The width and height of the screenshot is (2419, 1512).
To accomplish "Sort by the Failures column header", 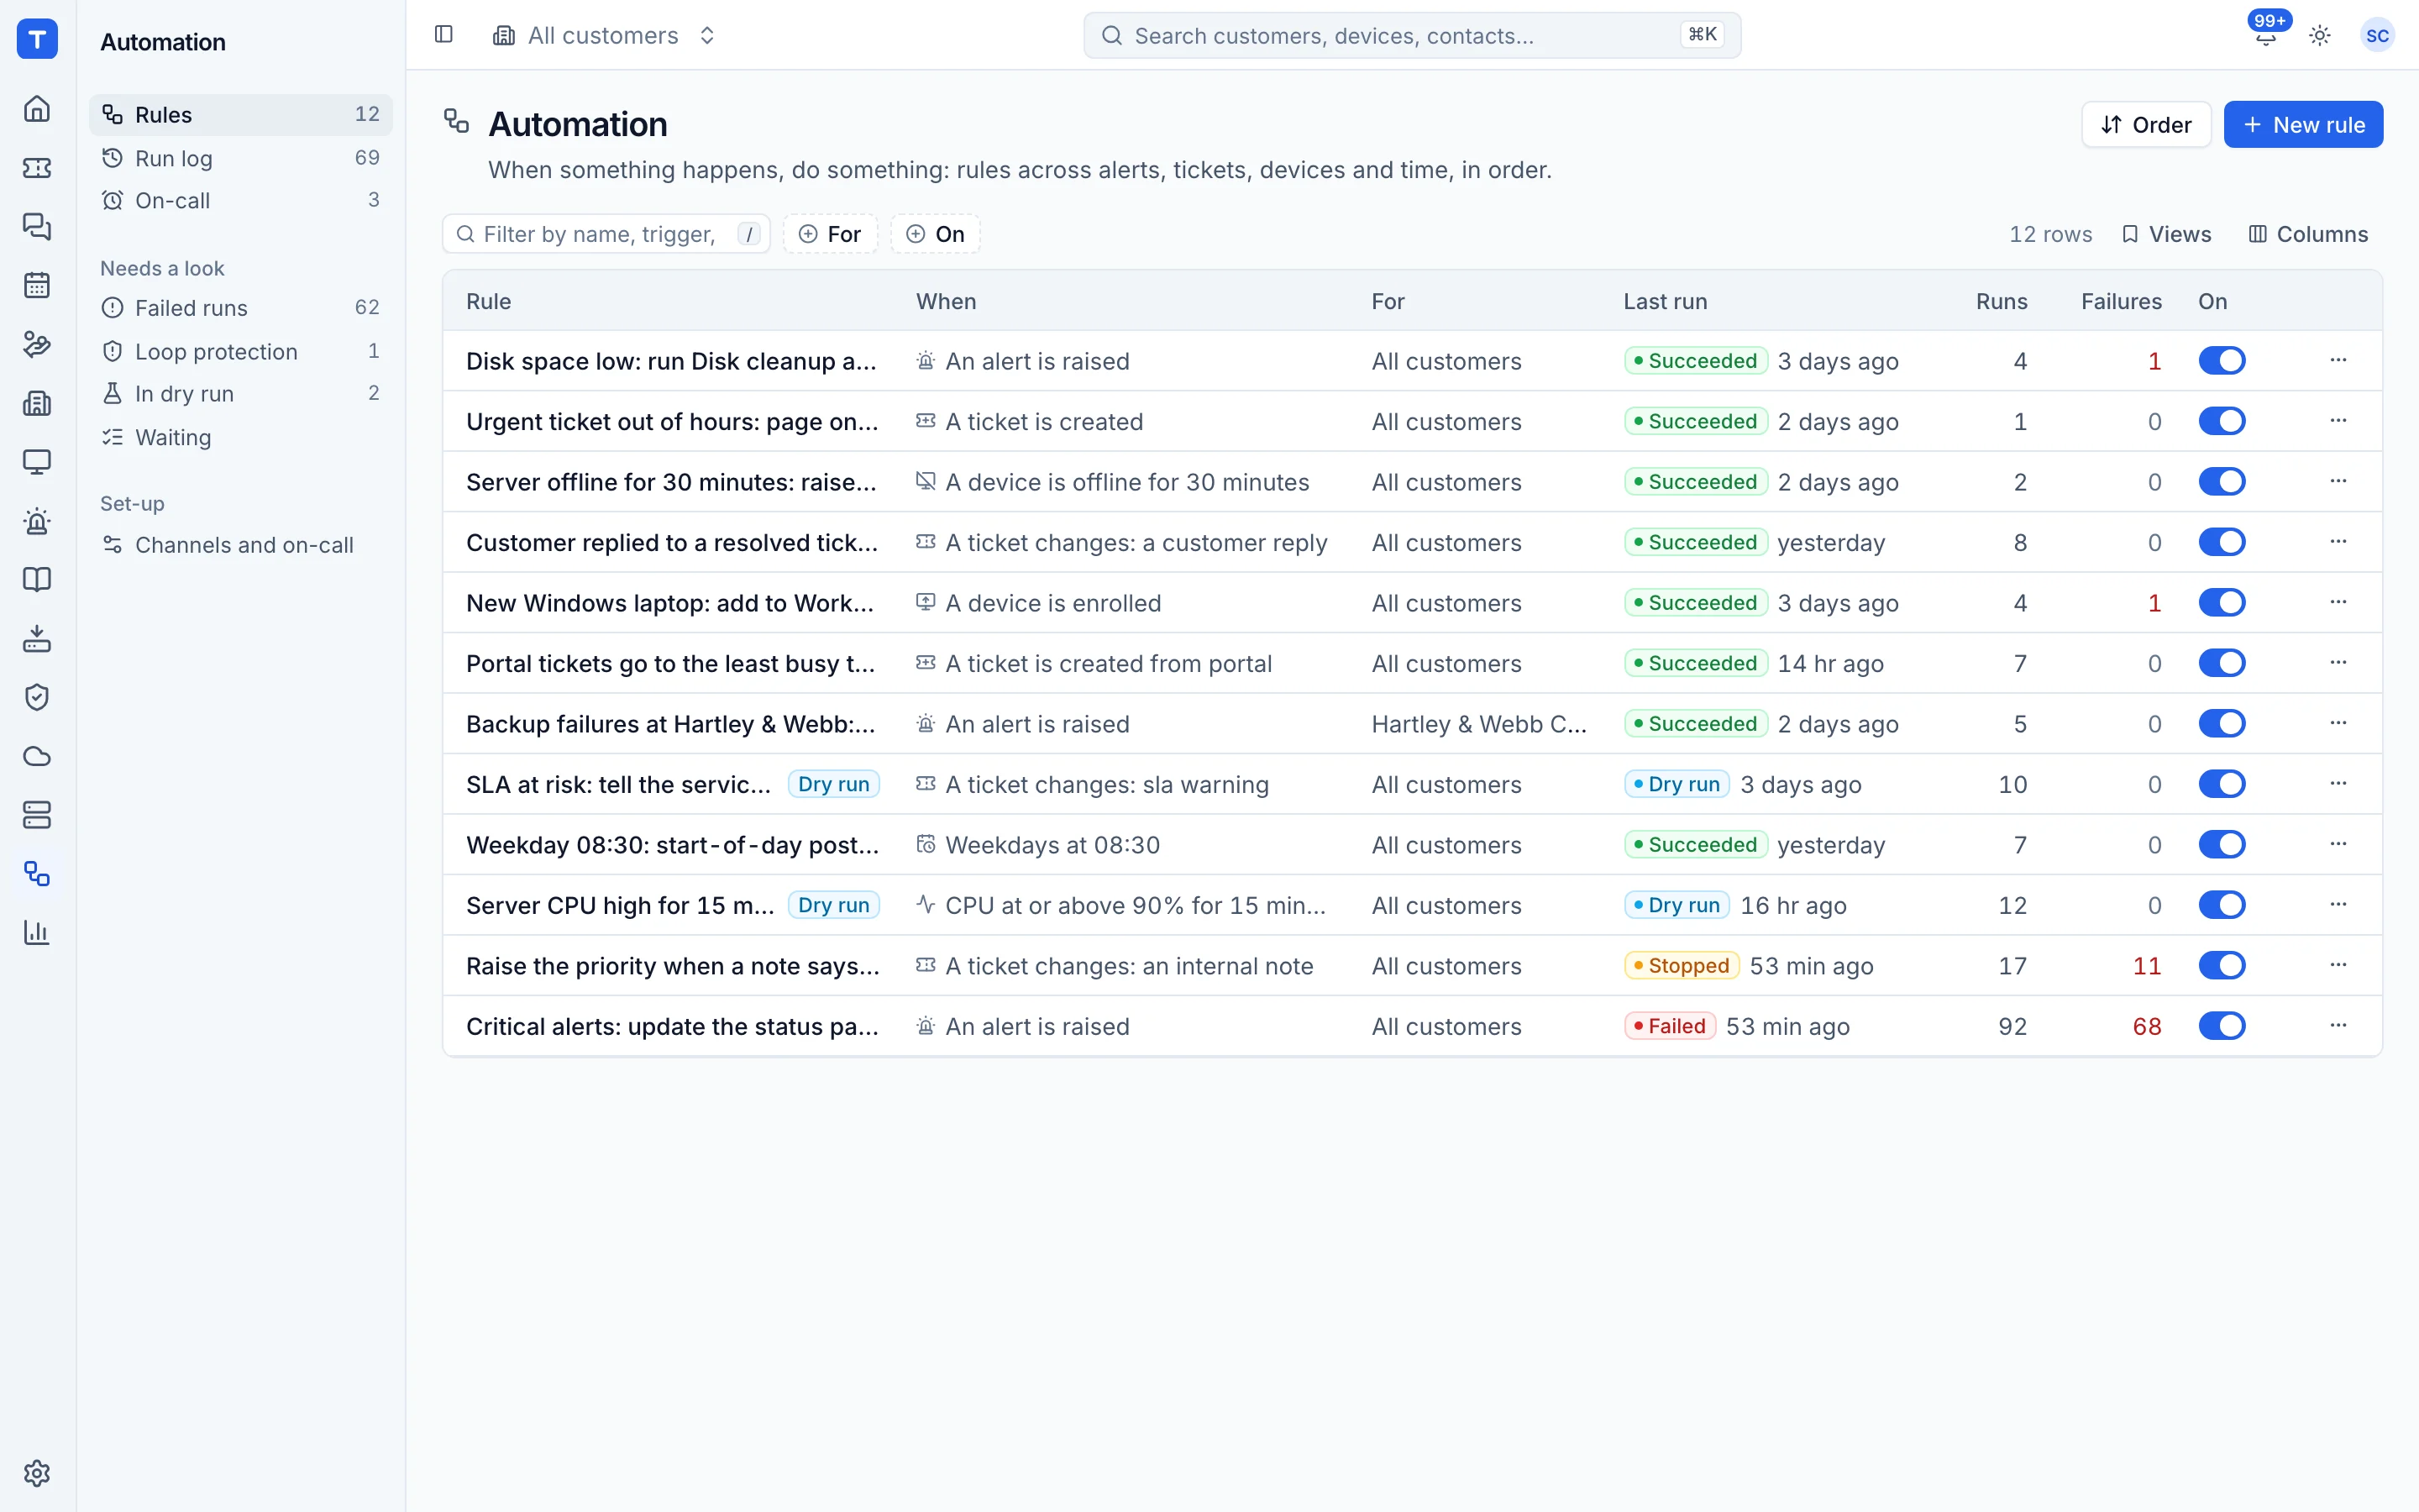I will (x=2121, y=302).
